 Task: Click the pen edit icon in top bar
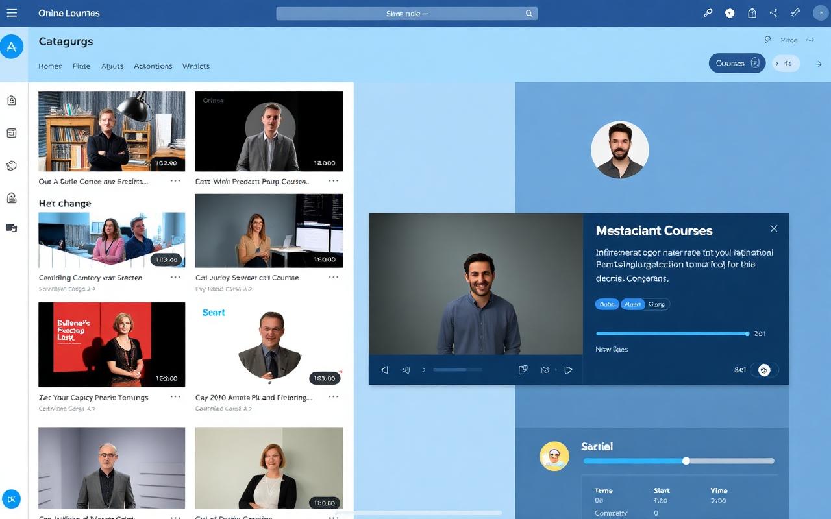(x=795, y=13)
